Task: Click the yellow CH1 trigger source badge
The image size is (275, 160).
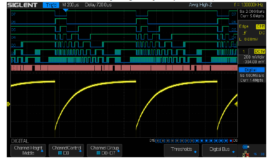Action: [261, 26]
